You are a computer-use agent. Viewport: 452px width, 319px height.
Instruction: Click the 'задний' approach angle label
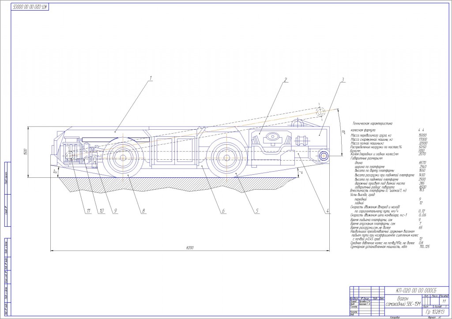click(359, 203)
